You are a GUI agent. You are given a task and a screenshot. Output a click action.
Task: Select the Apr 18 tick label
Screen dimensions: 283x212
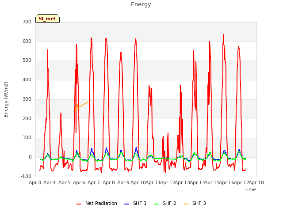256,182
